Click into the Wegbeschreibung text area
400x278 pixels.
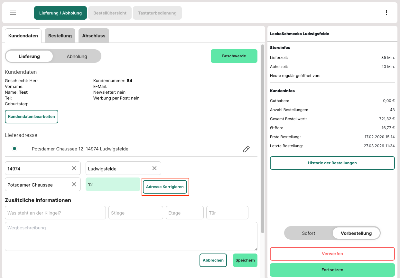[131, 236]
